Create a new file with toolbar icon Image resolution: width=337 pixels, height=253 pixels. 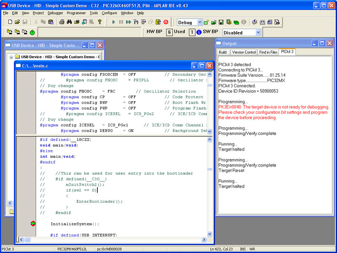[x=10, y=22]
